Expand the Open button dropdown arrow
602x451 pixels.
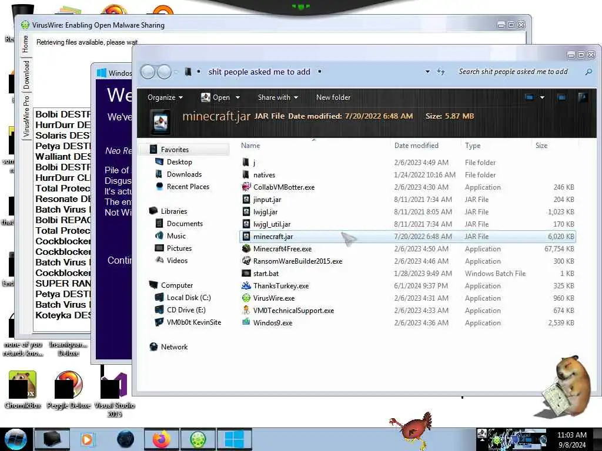click(x=238, y=97)
